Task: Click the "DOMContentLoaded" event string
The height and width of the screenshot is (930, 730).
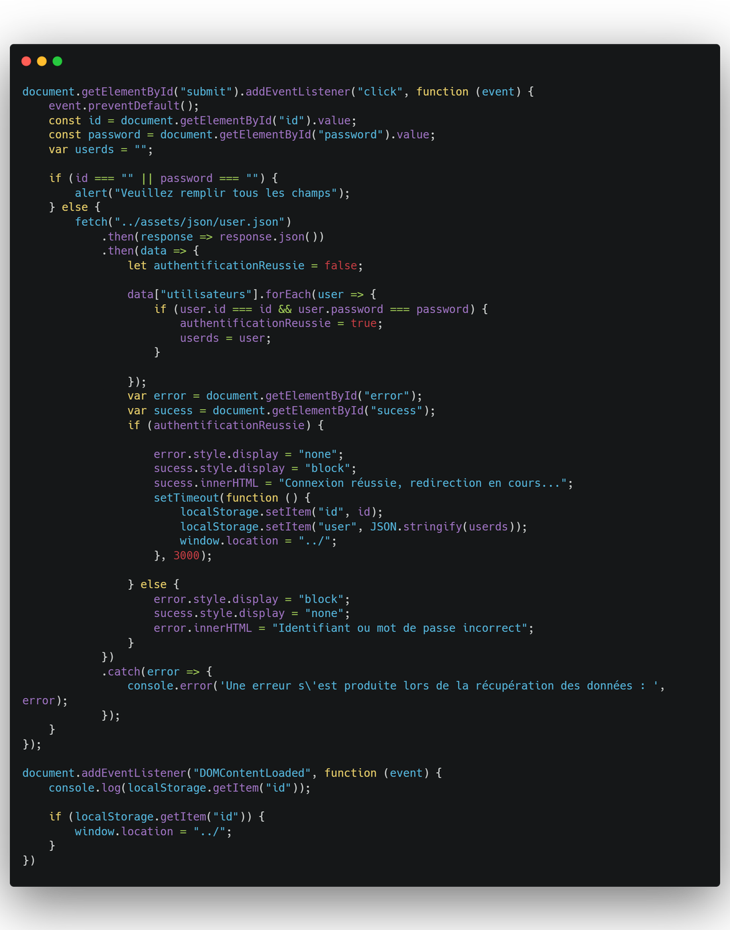Action: click(x=252, y=773)
